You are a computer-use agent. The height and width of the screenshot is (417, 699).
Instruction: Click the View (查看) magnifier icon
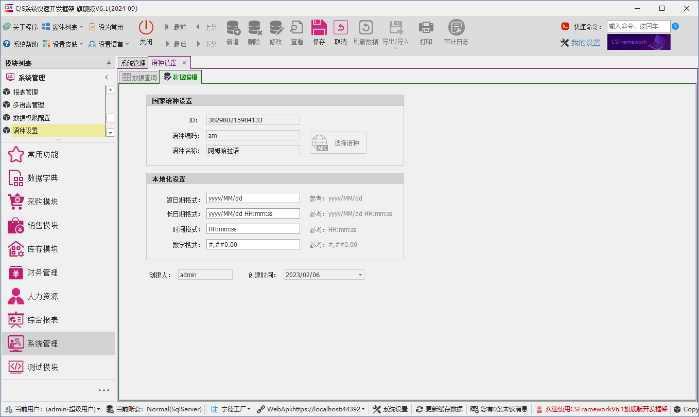pyautogui.click(x=297, y=28)
